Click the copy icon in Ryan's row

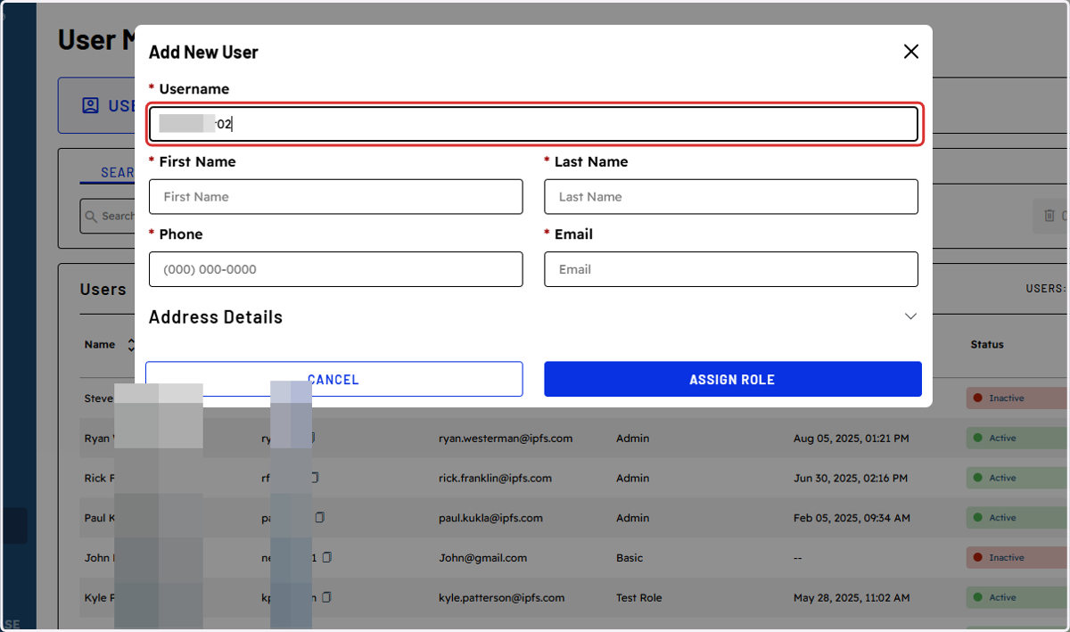pyautogui.click(x=313, y=438)
